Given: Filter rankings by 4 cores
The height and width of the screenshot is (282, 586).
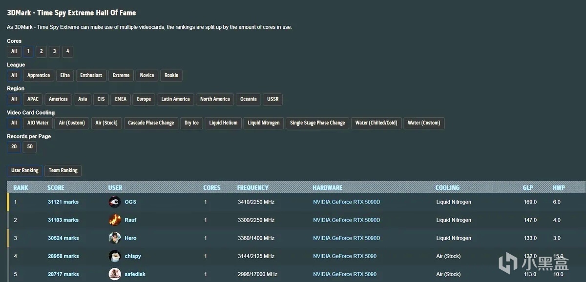Looking at the screenshot, I should [x=68, y=51].
